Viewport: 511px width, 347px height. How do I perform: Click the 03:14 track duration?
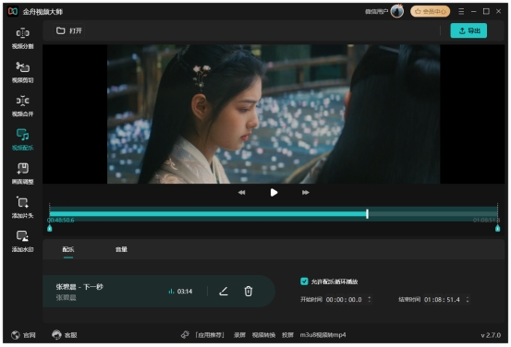click(185, 292)
